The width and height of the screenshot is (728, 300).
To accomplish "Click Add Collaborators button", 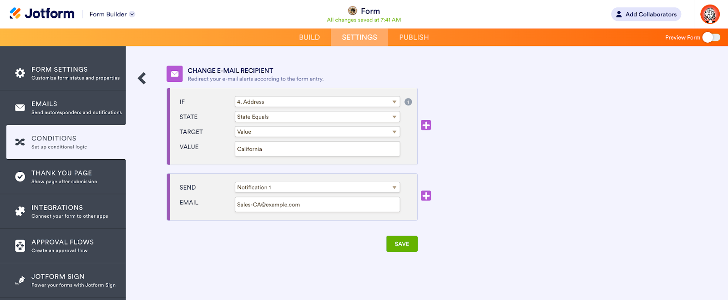I will 646,14.
